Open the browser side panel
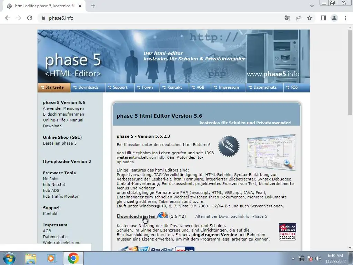The image size is (353, 265). click(x=323, y=18)
